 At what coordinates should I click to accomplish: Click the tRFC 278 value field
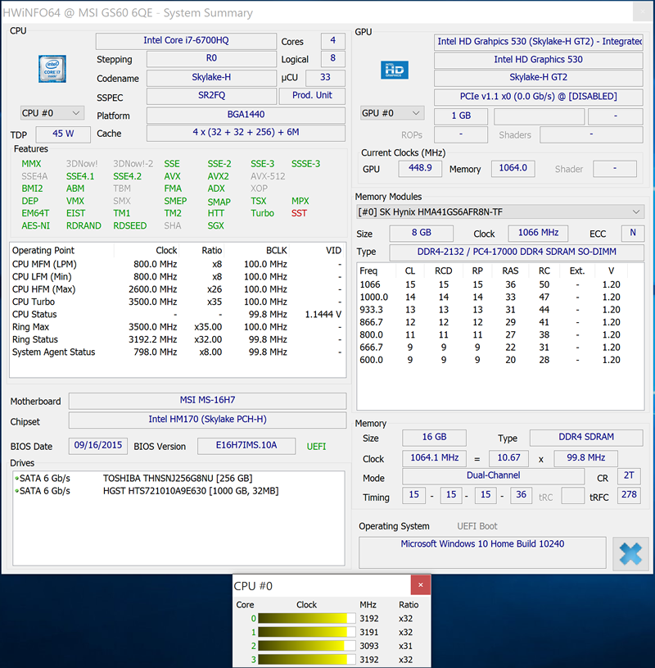point(629,495)
